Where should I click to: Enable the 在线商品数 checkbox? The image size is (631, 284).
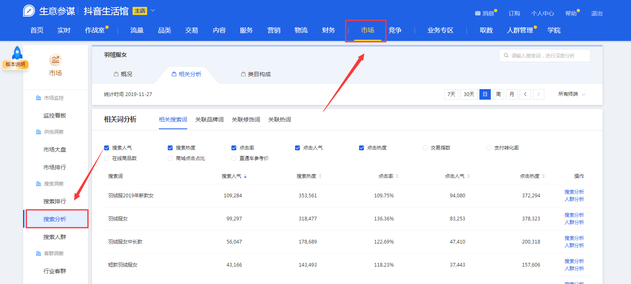(107, 158)
